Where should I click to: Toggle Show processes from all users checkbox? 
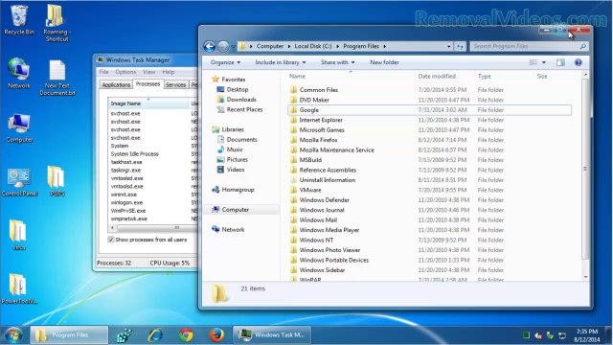(x=111, y=240)
